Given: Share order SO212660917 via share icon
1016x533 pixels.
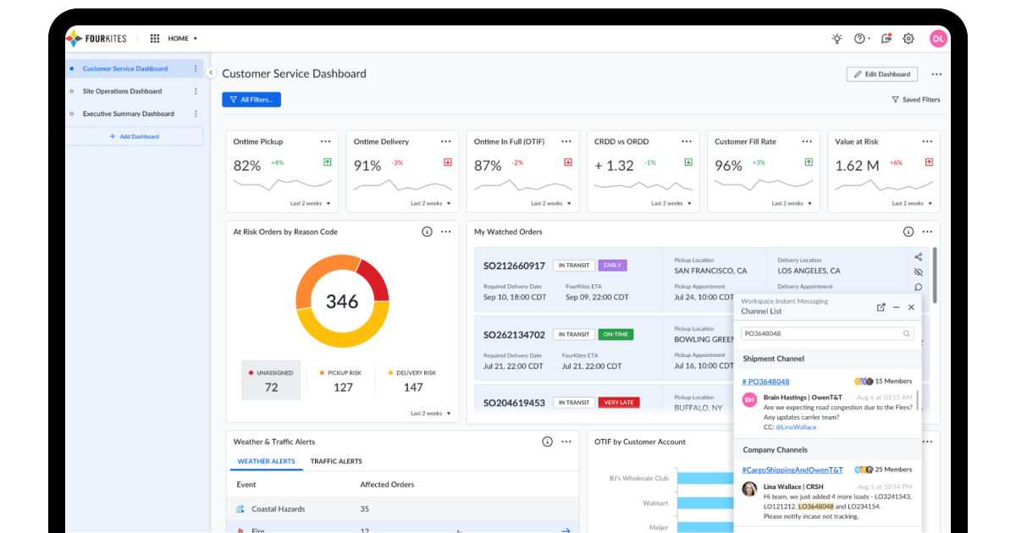Looking at the screenshot, I should click(919, 257).
